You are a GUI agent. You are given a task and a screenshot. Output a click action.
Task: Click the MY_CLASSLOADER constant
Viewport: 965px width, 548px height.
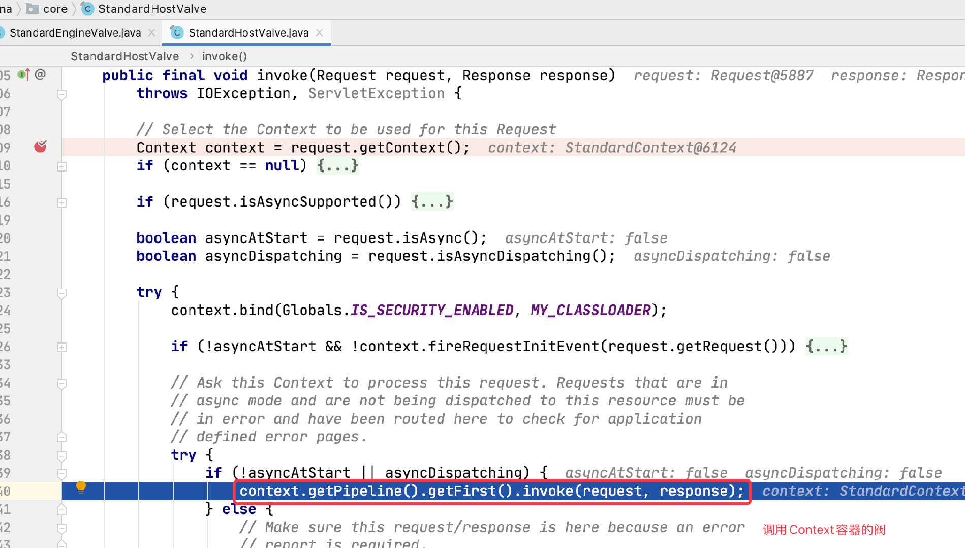click(590, 310)
